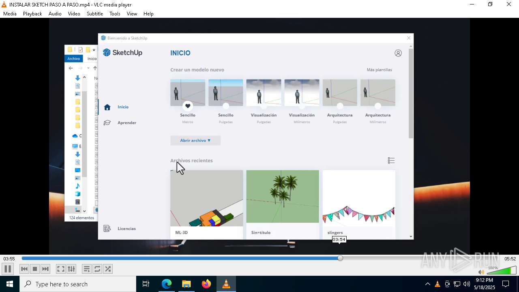Close the Bienvenido a SketchUp dialog
Viewport: 519px width, 292px height.
[x=409, y=38]
